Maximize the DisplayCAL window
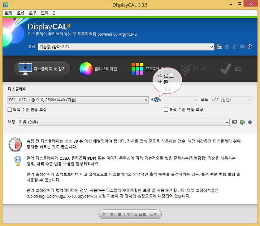The height and width of the screenshot is (226, 260). 239,4
